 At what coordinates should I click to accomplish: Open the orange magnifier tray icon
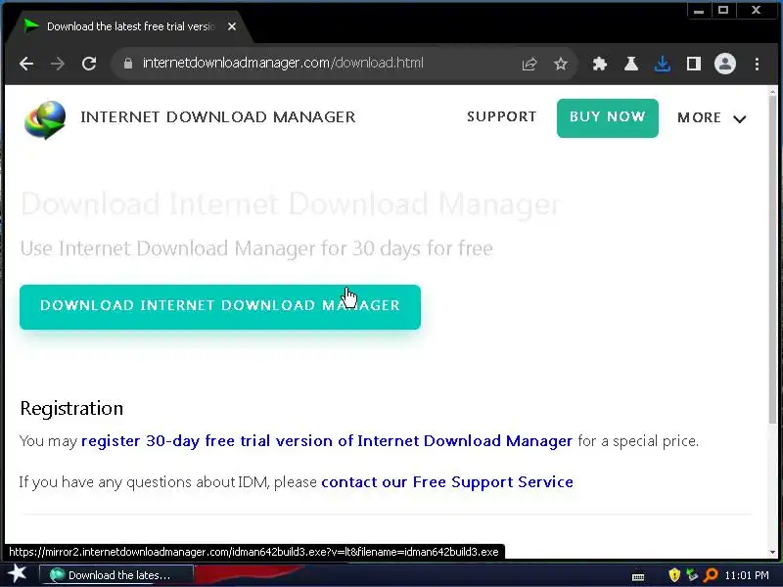tap(711, 575)
